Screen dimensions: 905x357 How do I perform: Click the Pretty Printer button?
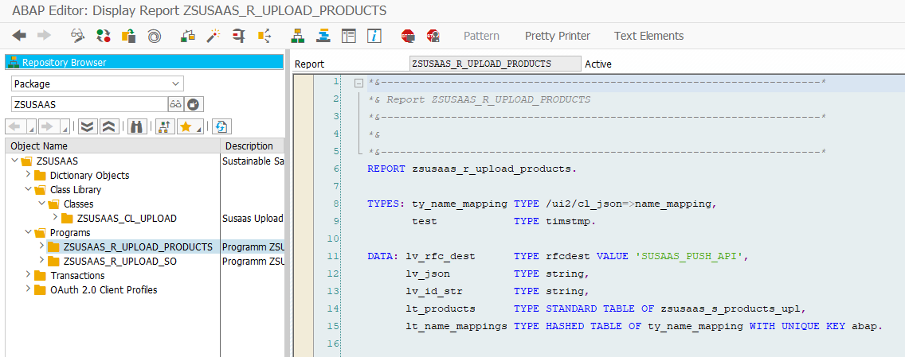pos(558,36)
